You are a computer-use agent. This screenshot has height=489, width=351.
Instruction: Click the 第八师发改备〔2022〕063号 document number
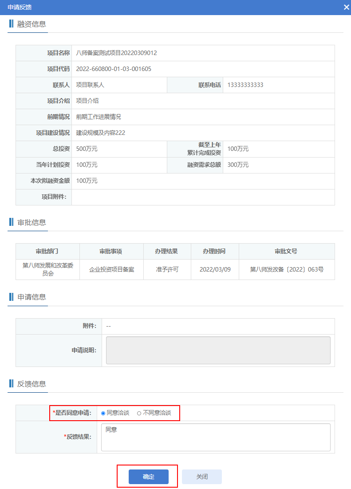coord(286,269)
